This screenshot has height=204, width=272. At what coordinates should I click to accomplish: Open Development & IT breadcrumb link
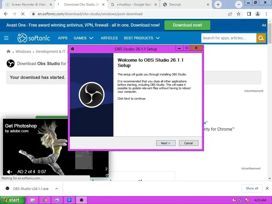50,52
